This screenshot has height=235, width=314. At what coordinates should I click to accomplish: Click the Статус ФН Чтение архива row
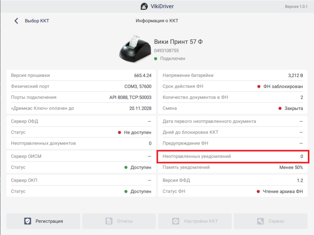(x=233, y=191)
